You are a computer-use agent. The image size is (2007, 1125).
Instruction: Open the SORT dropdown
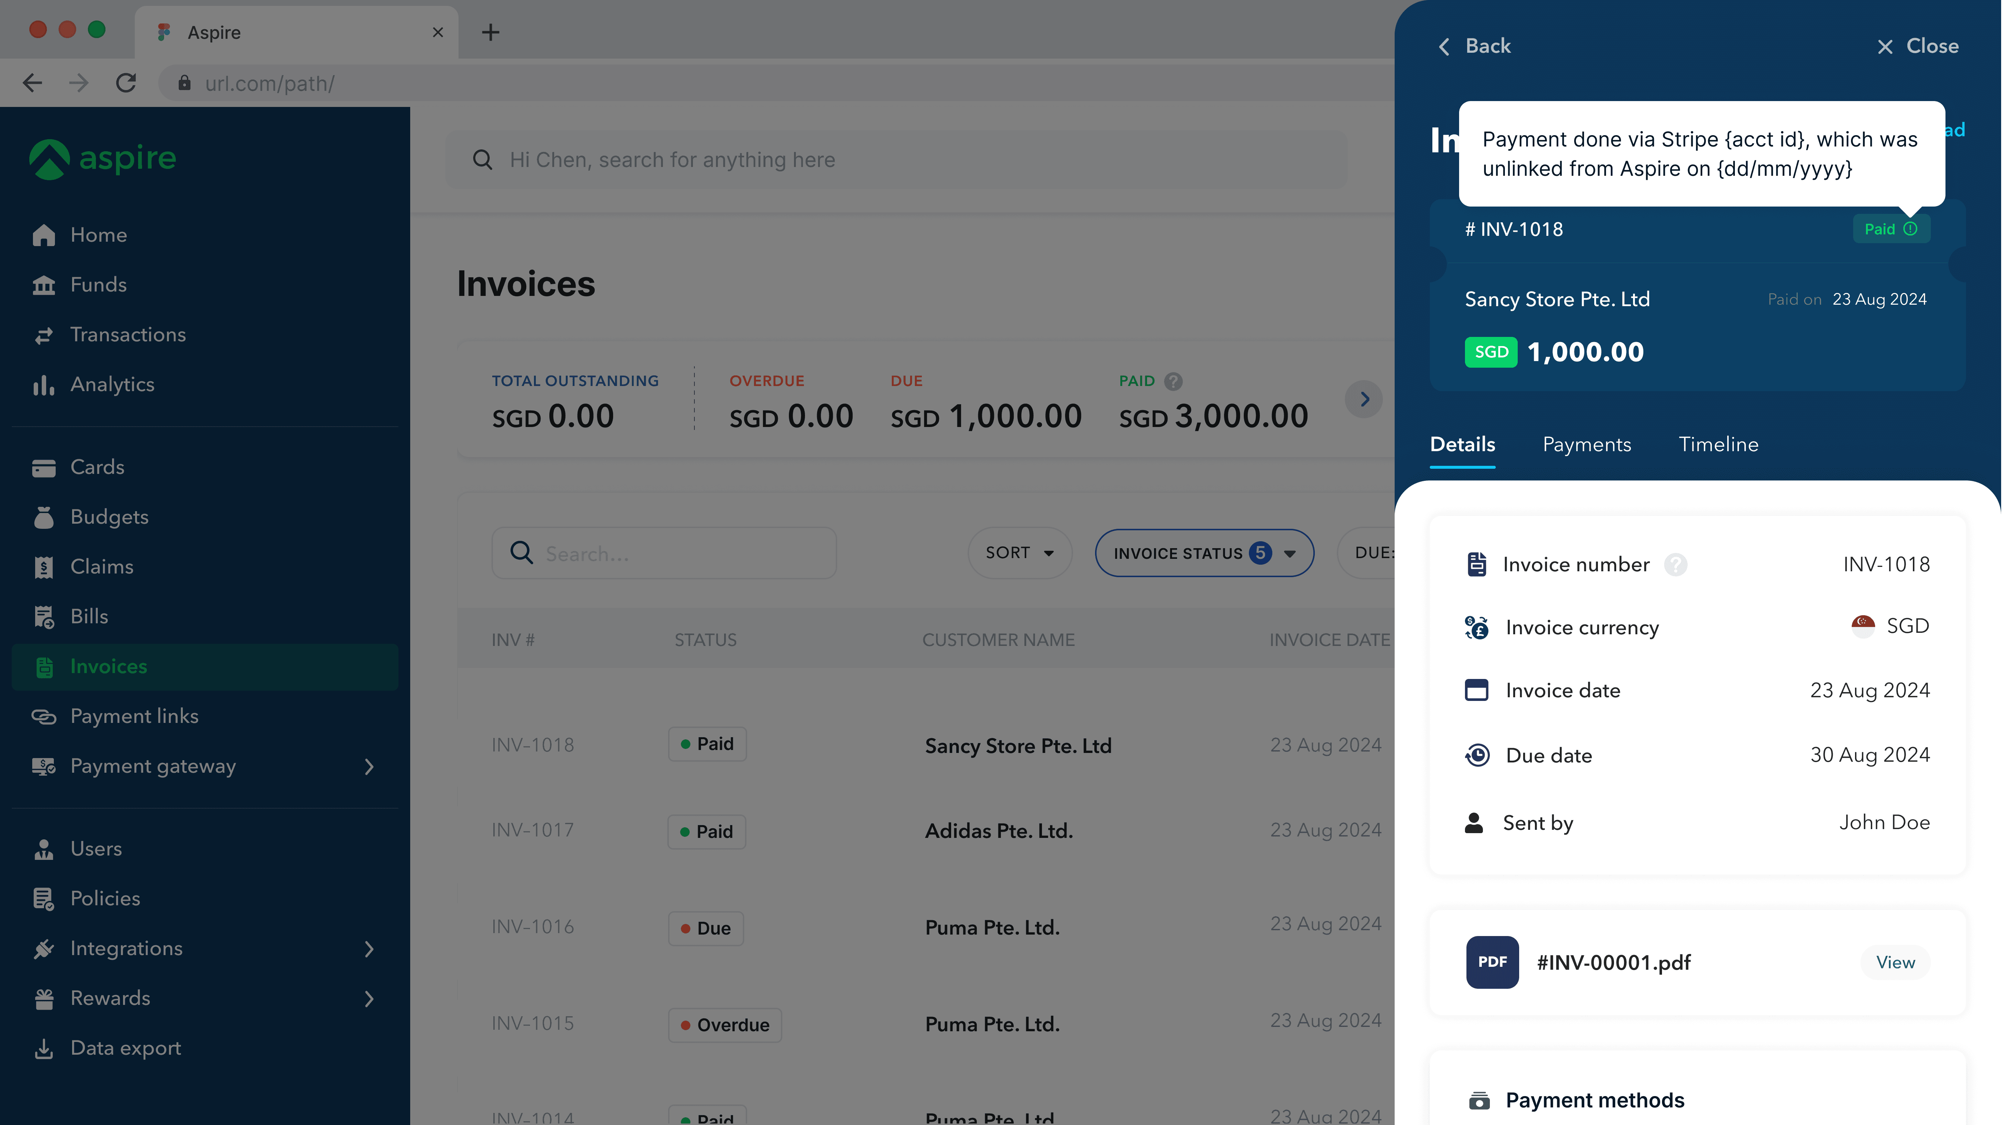pos(1019,553)
